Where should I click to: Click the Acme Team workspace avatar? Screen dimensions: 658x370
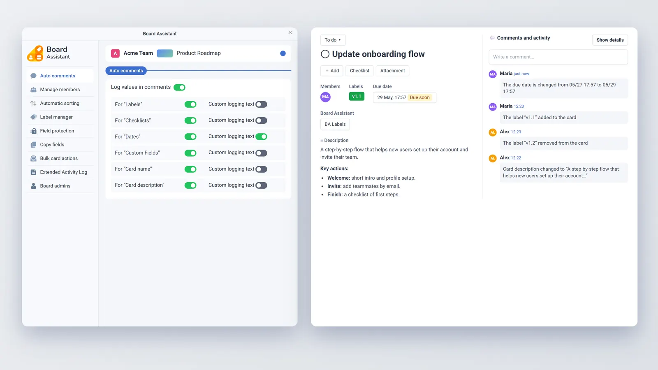pos(115,53)
